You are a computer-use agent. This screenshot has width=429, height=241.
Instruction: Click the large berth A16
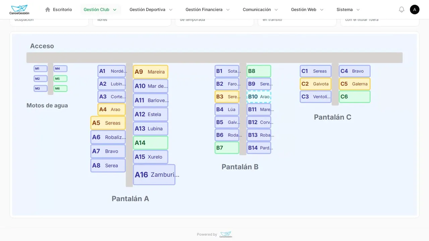pyautogui.click(x=154, y=174)
